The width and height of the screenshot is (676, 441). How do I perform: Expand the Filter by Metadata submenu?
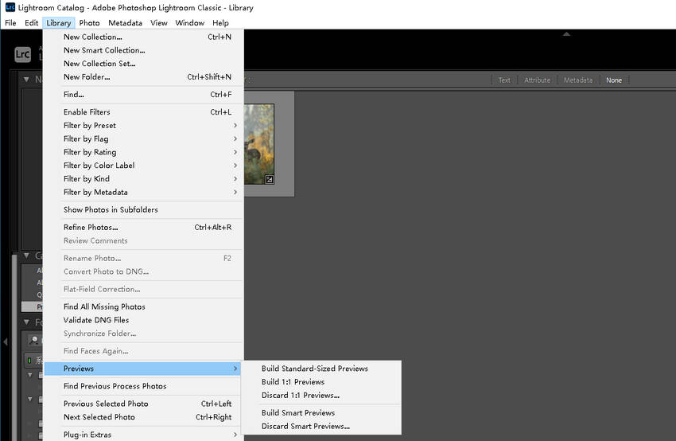144,193
